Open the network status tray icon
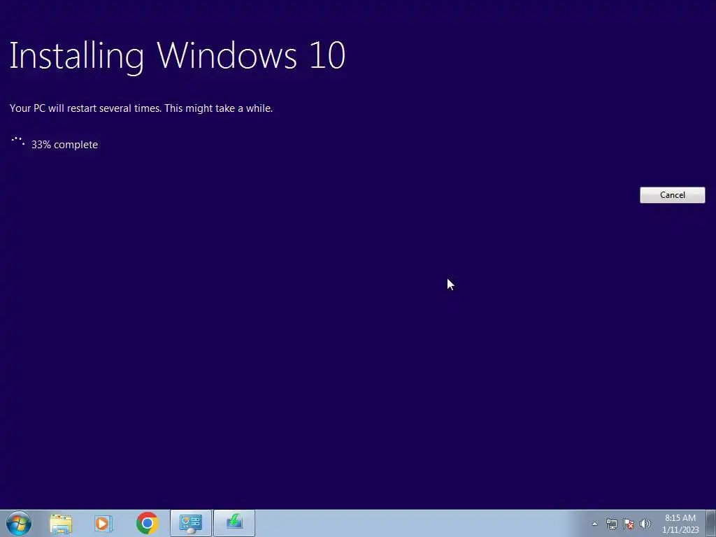The width and height of the screenshot is (716, 537). [x=611, y=524]
